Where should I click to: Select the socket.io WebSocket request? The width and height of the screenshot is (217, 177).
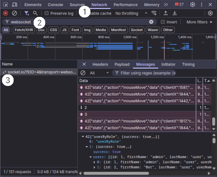coord(39,72)
